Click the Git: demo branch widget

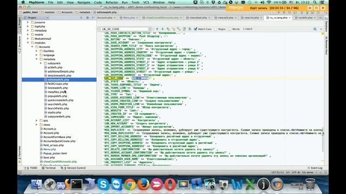(x=308, y=172)
